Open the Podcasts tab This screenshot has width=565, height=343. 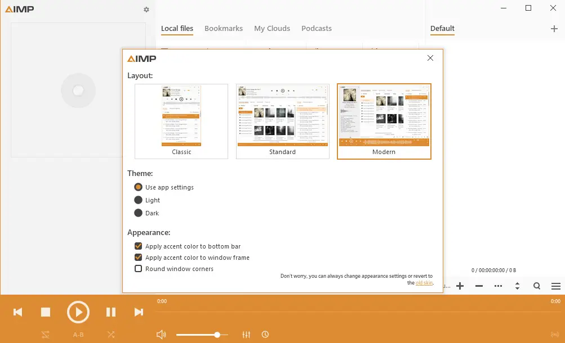click(x=317, y=29)
